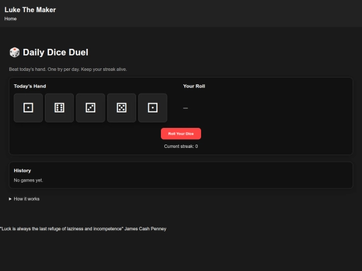Click the Luke The Maker site title
Screen dimensions: 362x271
pos(30,9)
